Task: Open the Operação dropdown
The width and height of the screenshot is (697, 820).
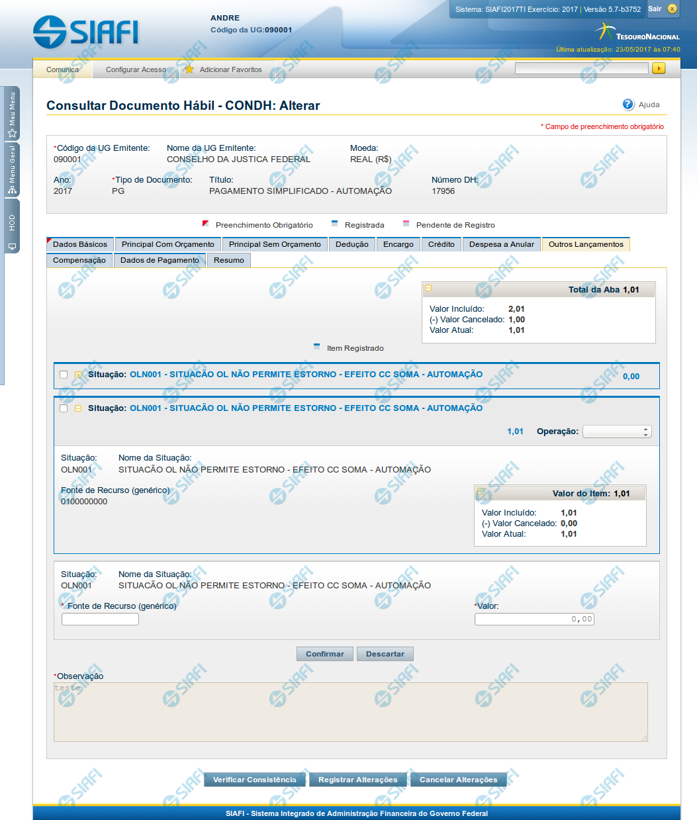Action: pos(616,432)
